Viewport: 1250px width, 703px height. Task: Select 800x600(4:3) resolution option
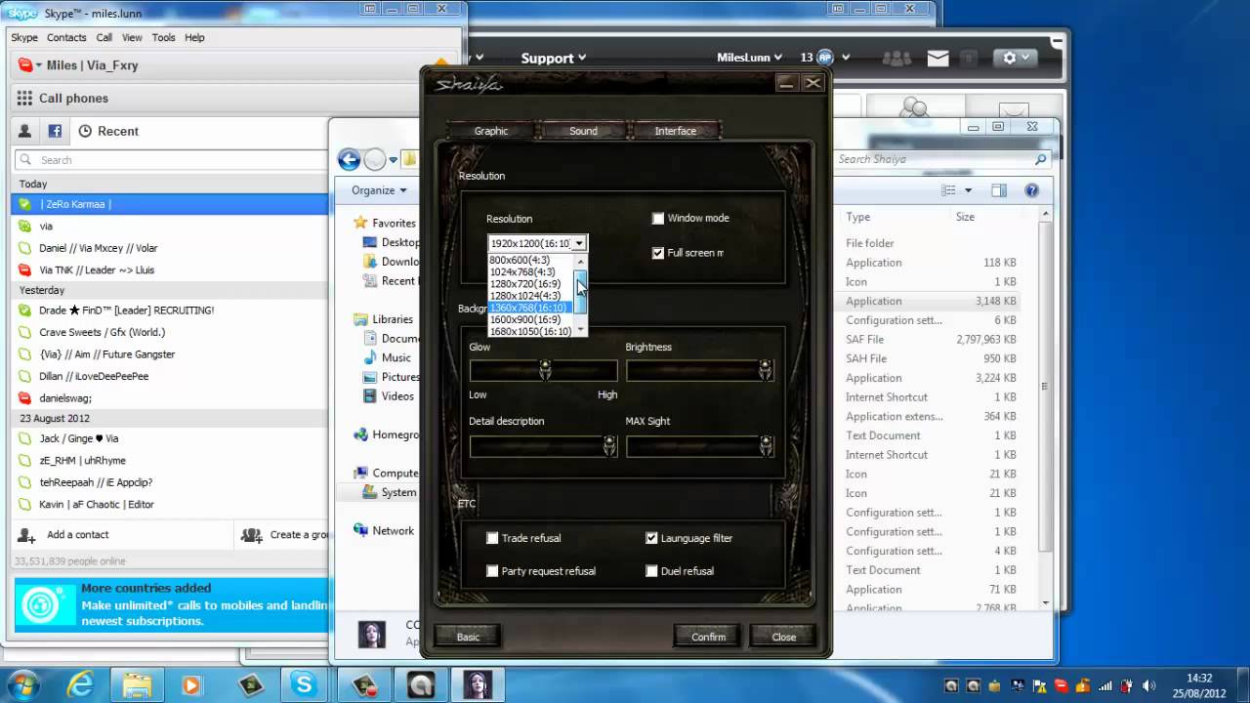(x=530, y=261)
